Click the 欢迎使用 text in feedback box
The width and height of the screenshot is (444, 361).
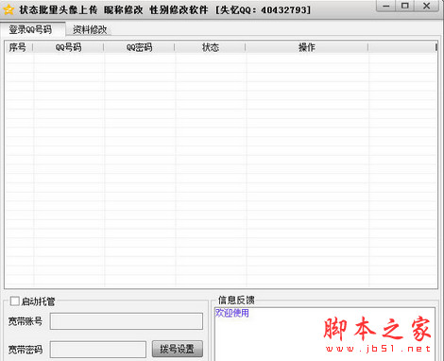(232, 313)
